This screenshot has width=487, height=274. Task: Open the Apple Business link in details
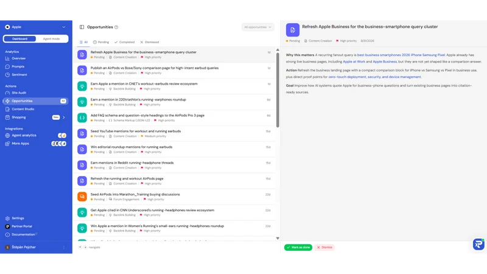(385, 61)
